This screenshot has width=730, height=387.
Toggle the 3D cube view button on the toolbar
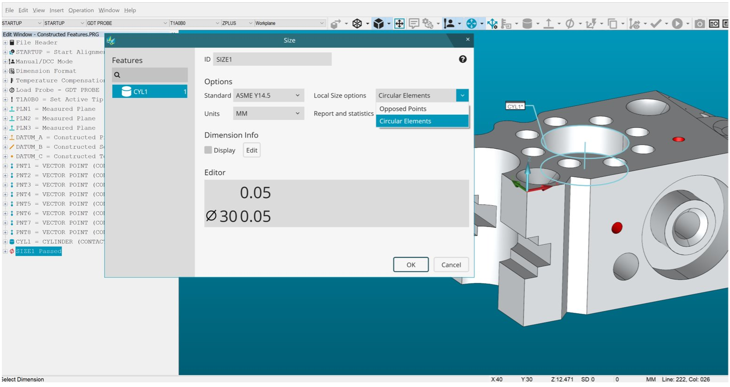pyautogui.click(x=378, y=23)
